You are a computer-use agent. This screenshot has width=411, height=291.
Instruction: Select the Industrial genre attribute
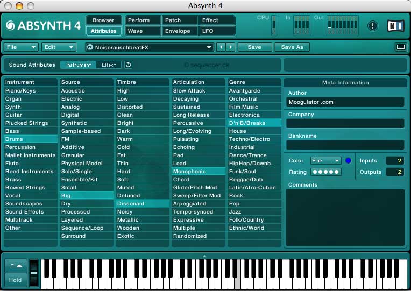pos(254,147)
